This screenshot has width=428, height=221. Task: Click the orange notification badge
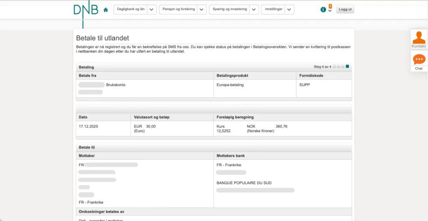(330, 6)
